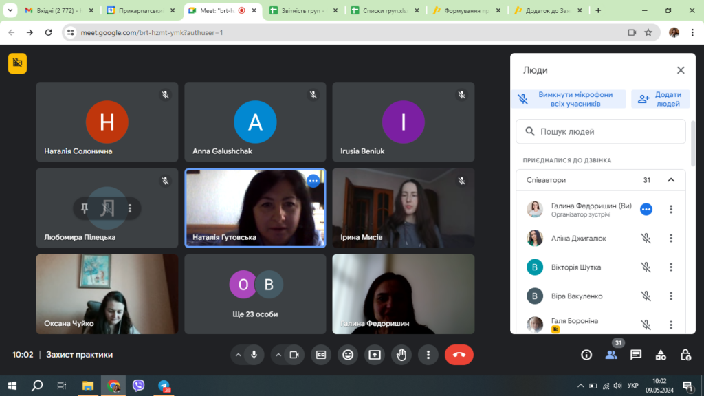Open the activities shapes icon
The height and width of the screenshot is (396, 704).
pos(661,355)
